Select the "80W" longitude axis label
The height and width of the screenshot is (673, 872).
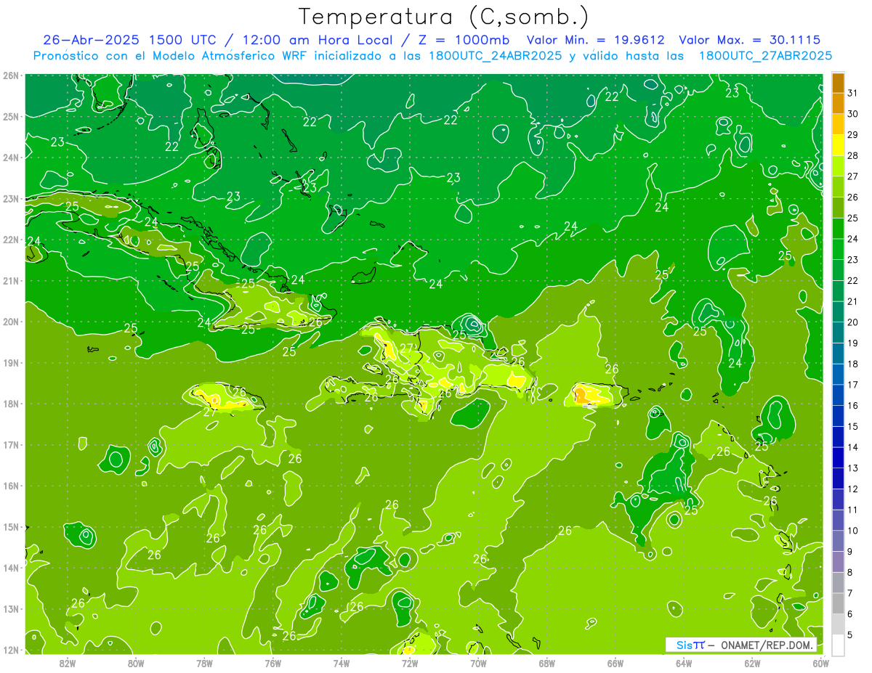click(x=136, y=663)
